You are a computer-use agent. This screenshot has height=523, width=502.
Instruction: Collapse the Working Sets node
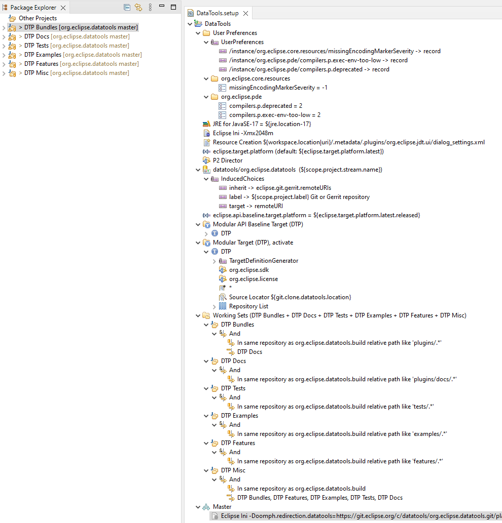198,315
